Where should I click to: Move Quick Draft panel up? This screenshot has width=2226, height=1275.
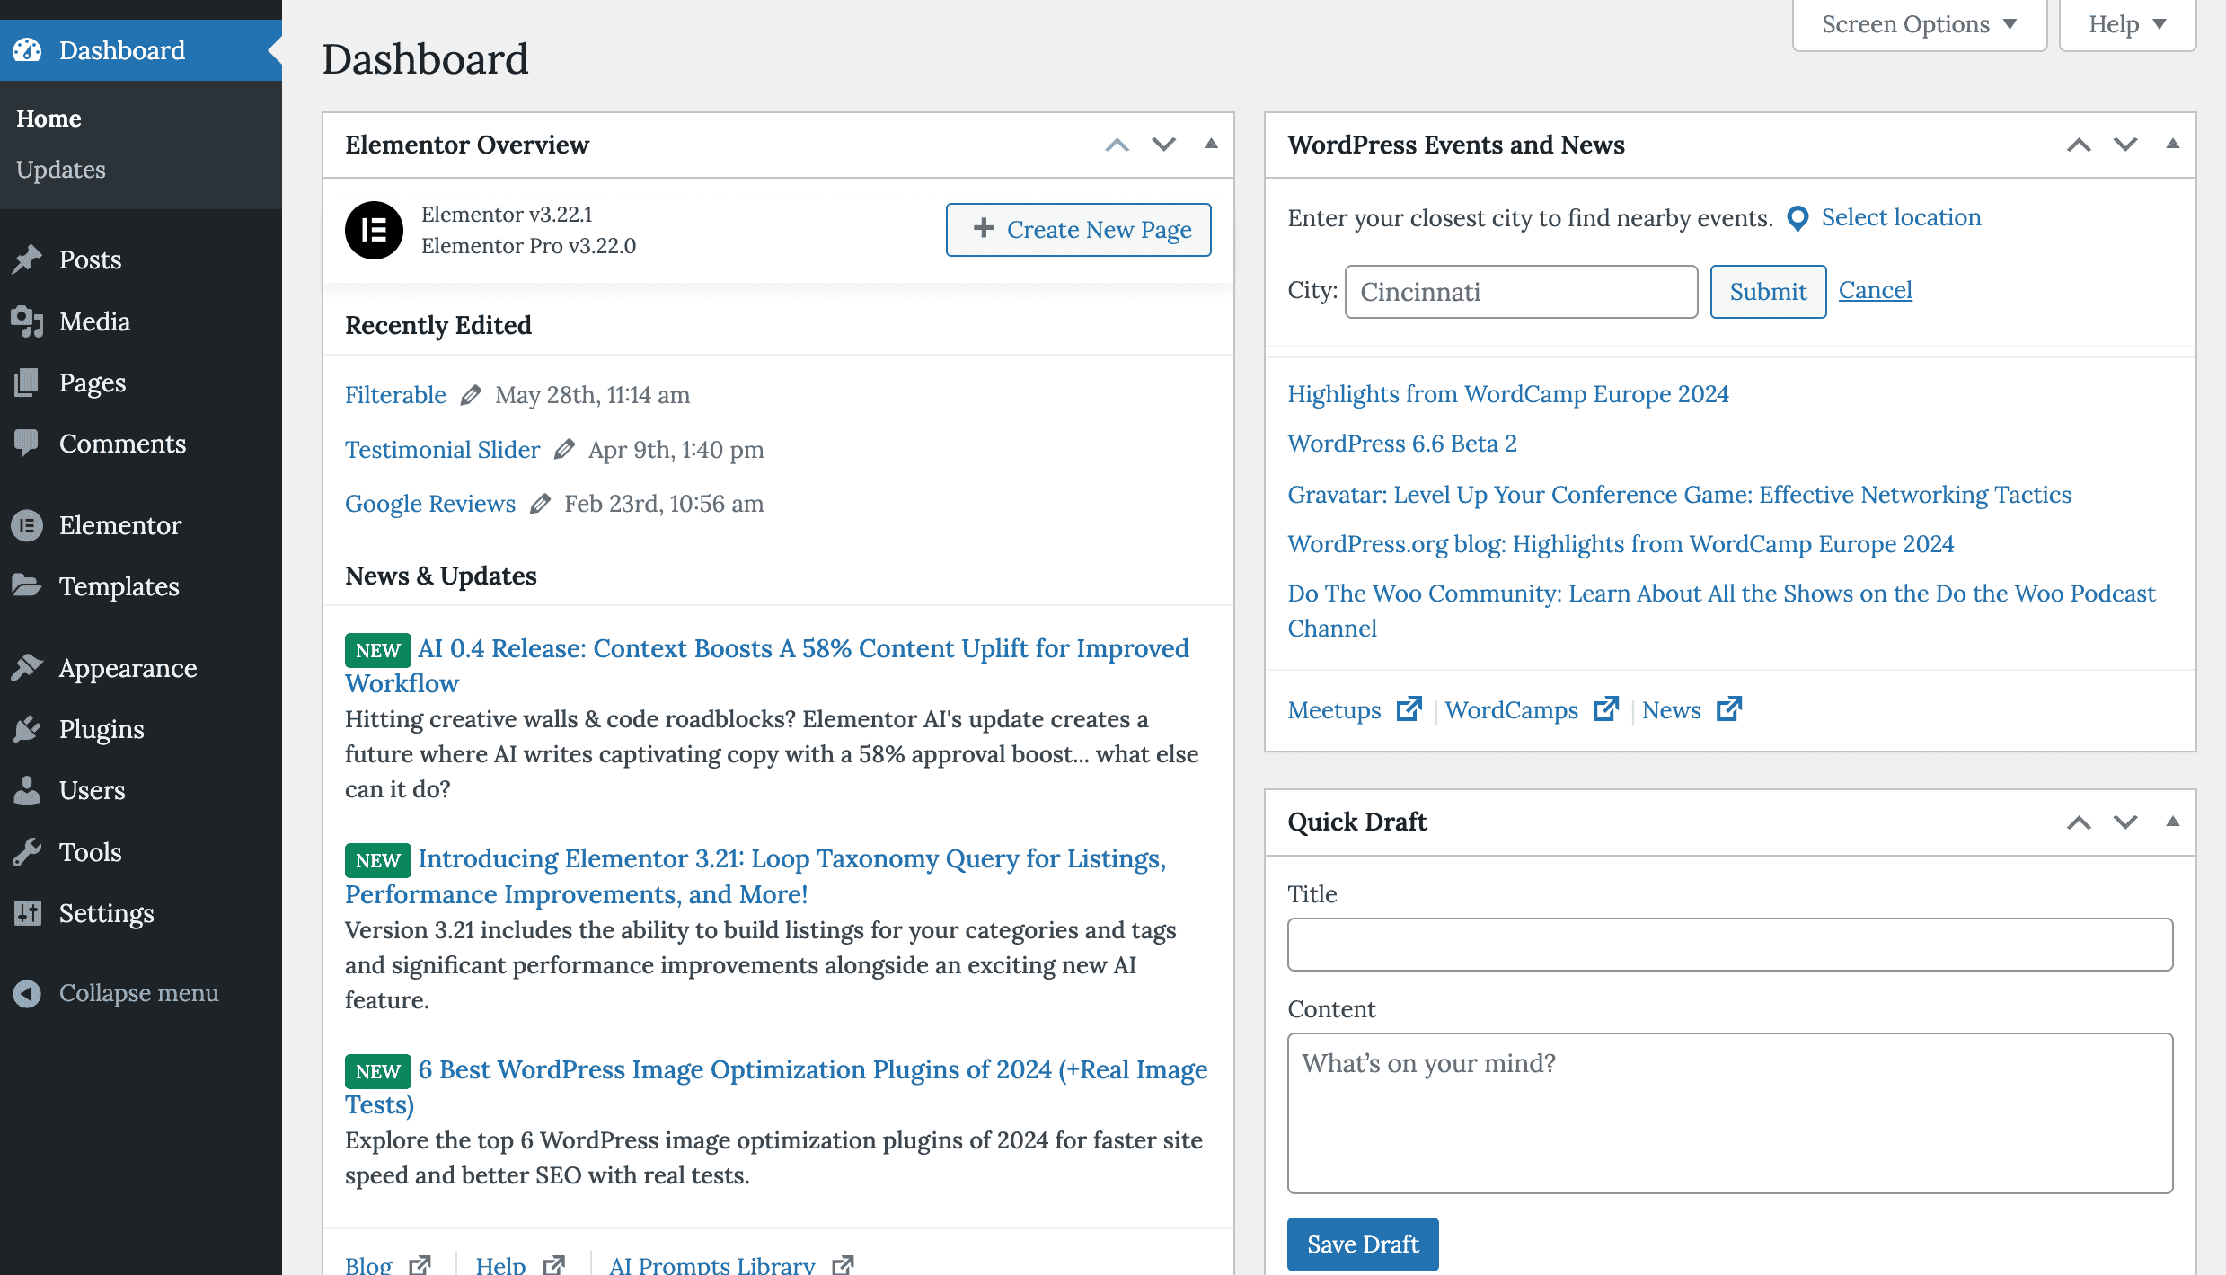(x=2079, y=822)
